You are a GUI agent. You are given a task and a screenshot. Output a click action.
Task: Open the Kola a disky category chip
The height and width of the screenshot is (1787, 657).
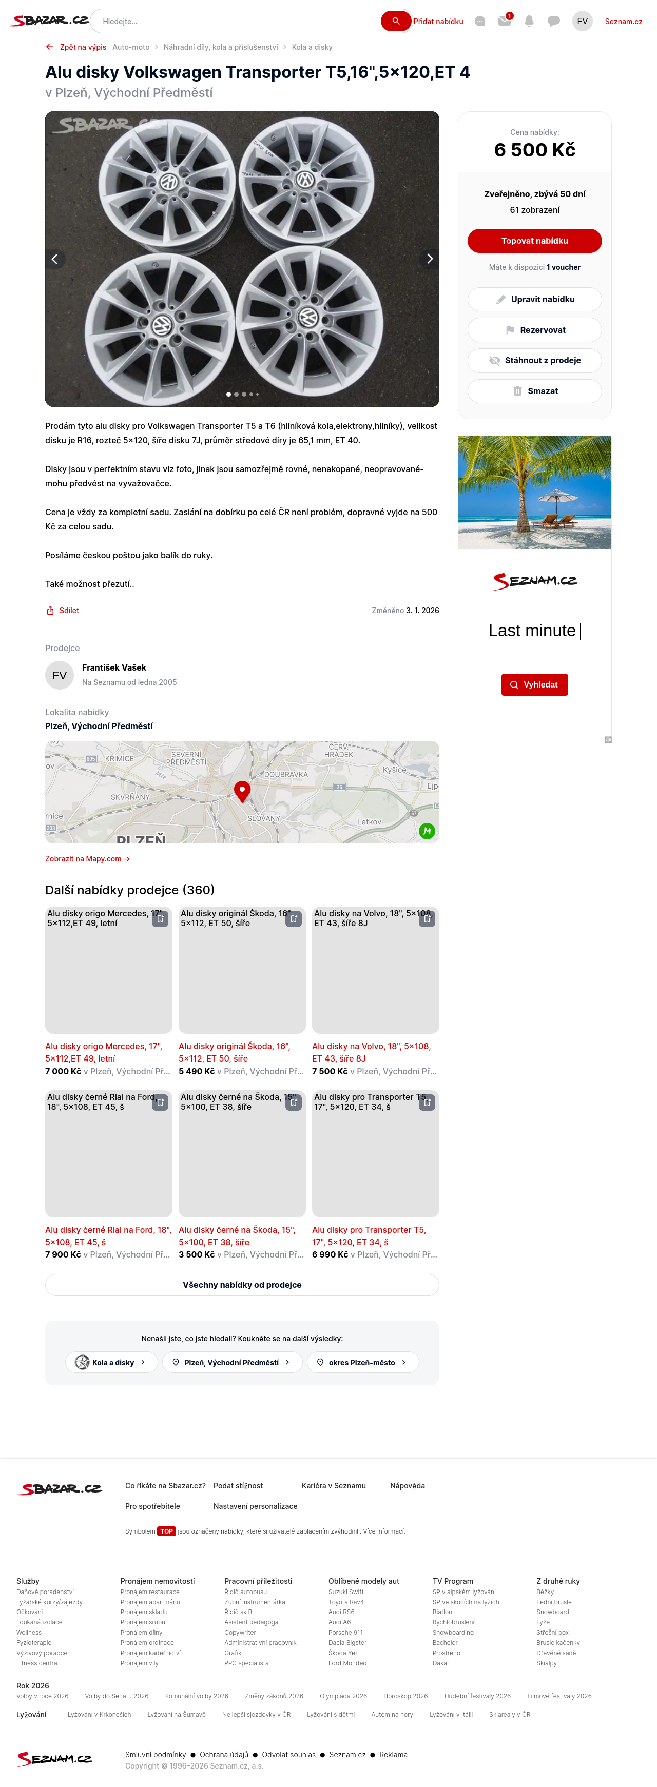pos(112,1362)
